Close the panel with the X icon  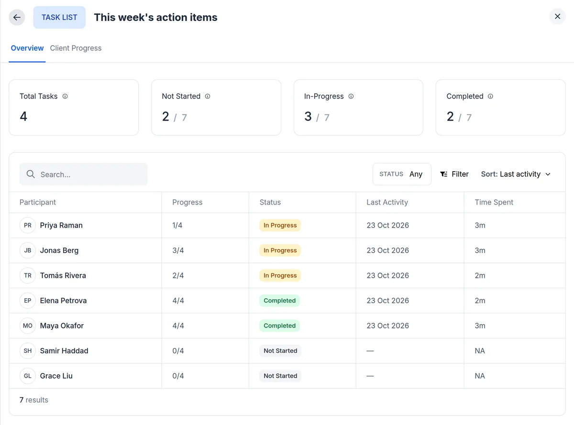pos(557,16)
